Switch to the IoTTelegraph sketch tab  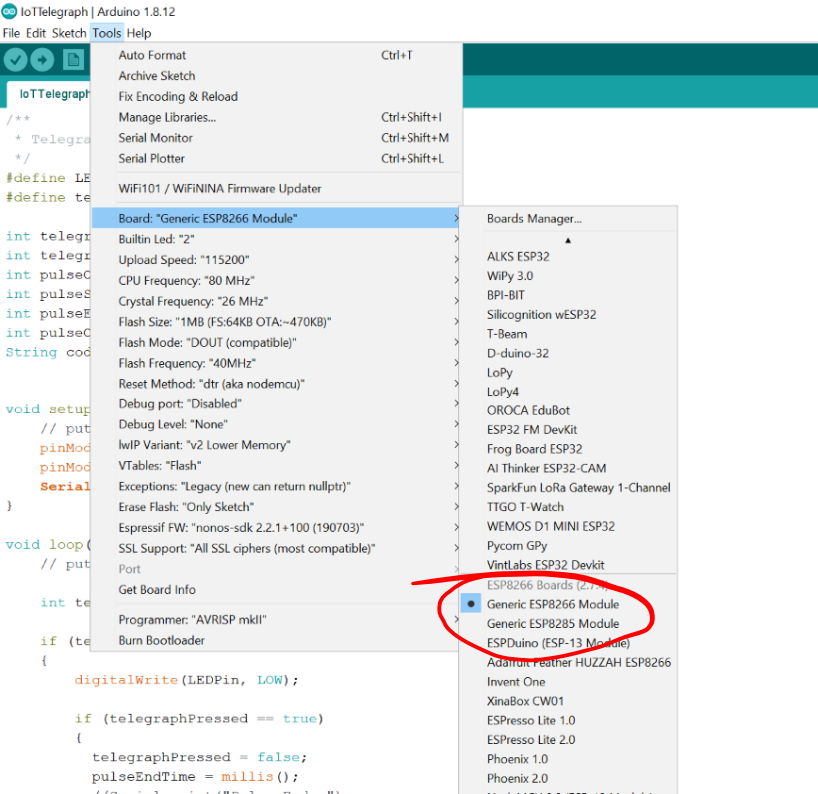click(x=50, y=94)
